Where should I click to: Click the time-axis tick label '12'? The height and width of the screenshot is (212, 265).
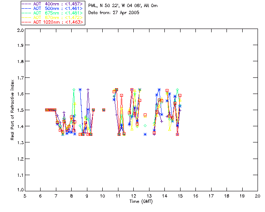tap(133, 196)
